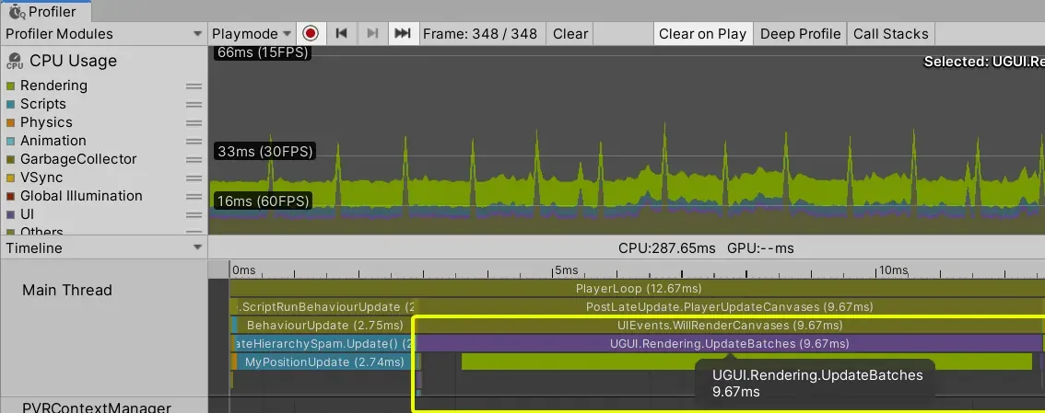This screenshot has width=1045, height=413.
Task: Toggle VSync category visibility swatch
Action: 10,178
